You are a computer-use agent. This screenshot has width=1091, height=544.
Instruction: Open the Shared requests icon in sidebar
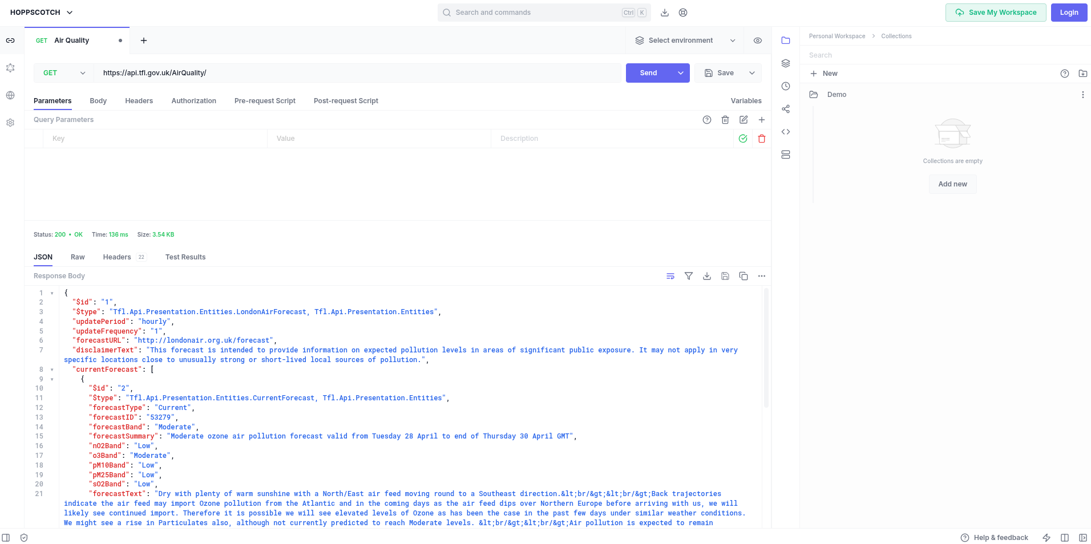click(786, 109)
